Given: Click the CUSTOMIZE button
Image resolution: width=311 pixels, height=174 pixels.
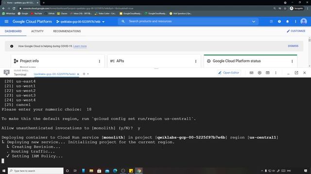Looking at the screenshot, I should 296,31.
